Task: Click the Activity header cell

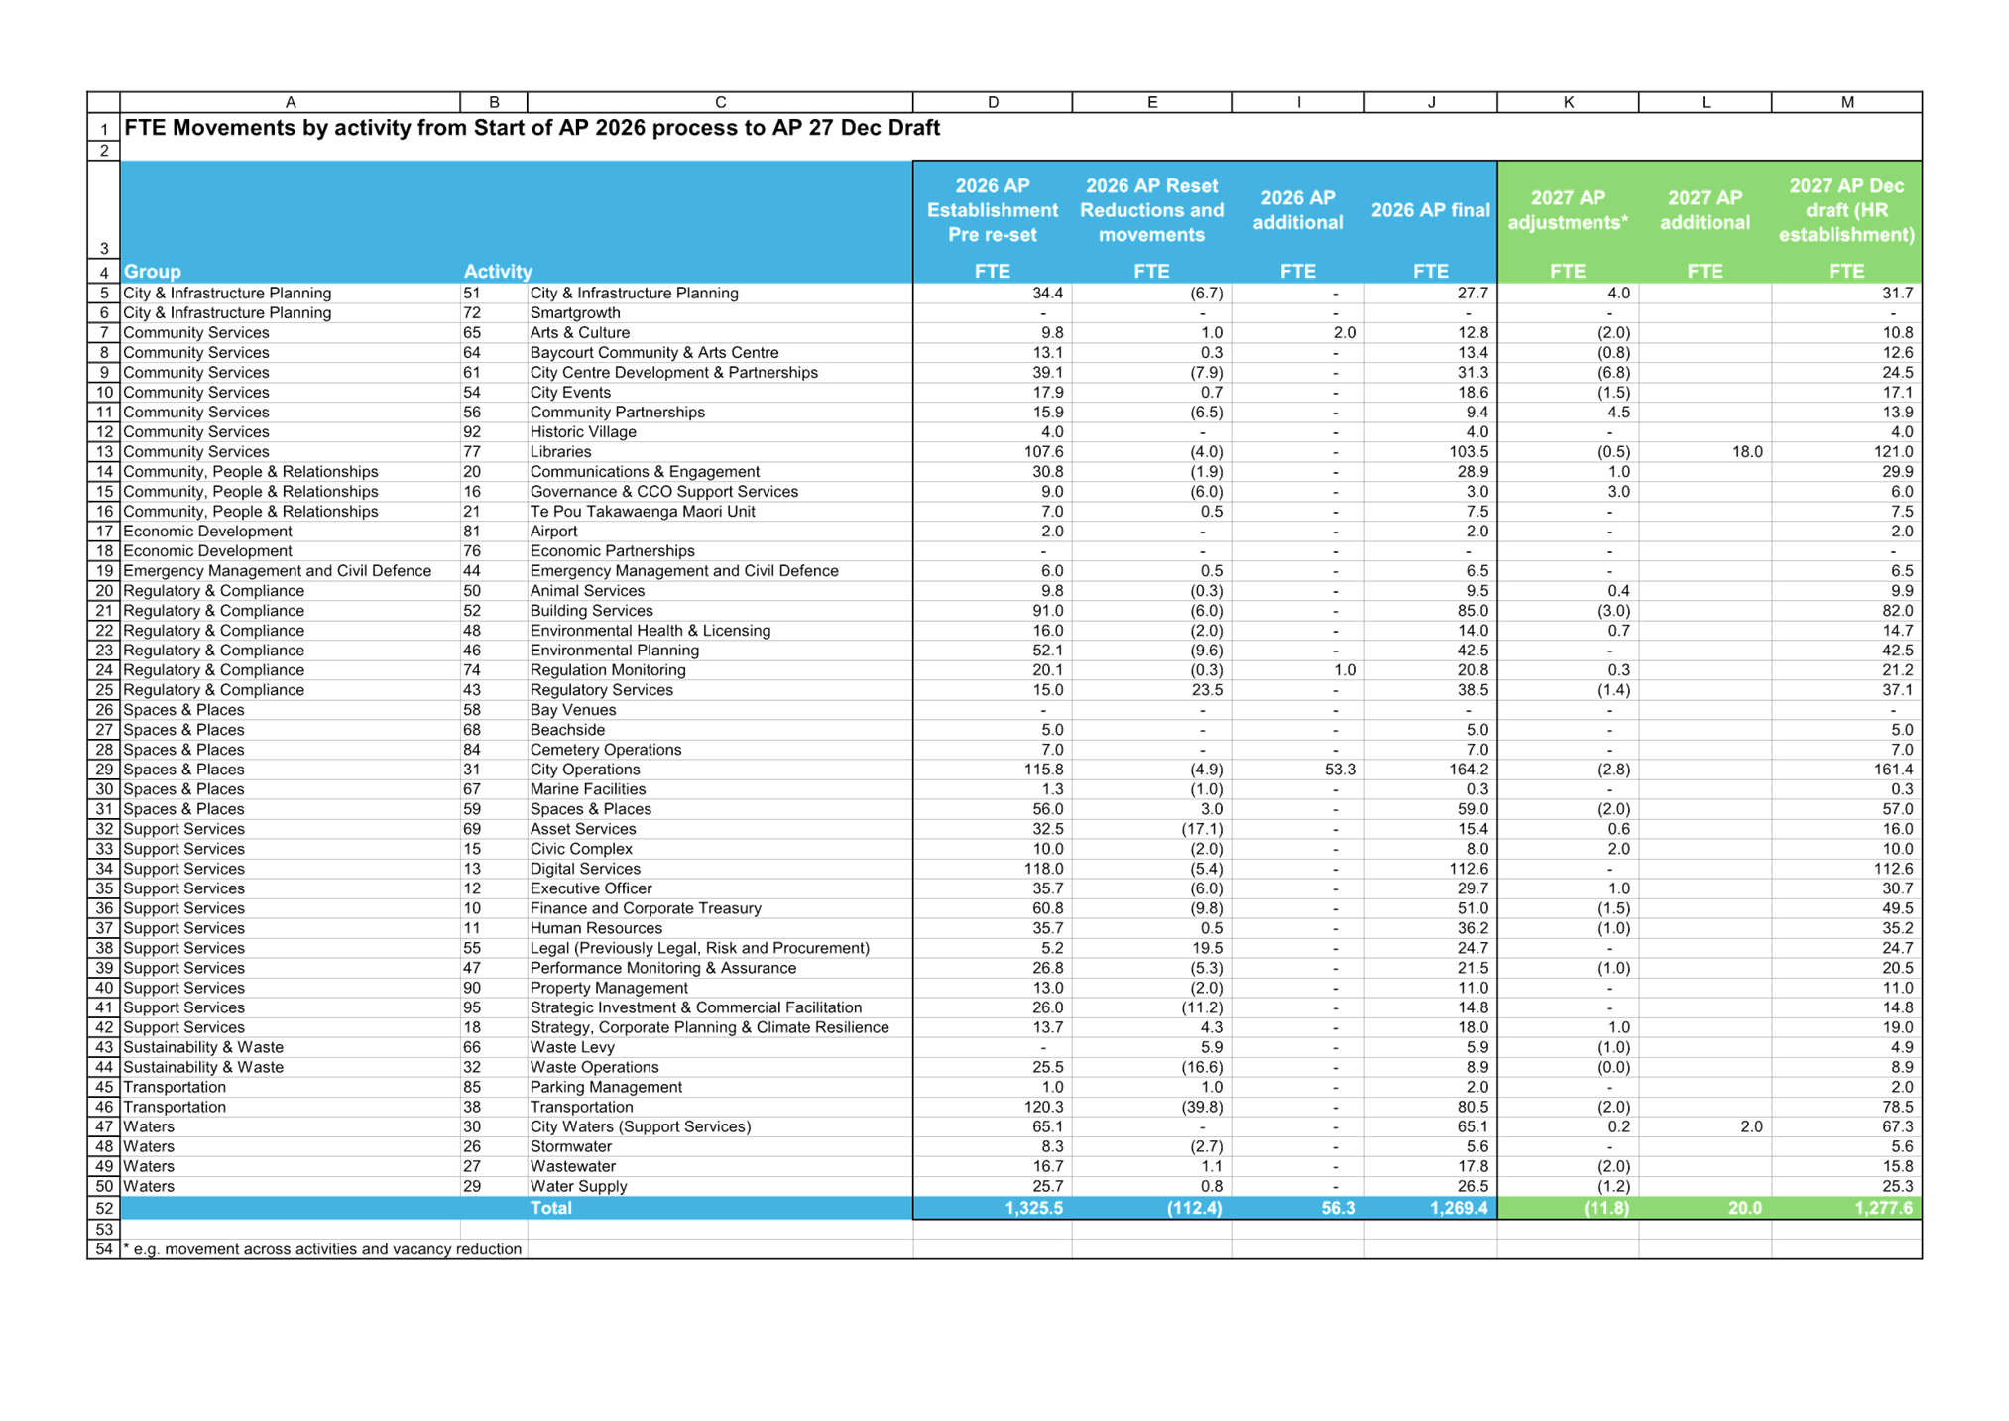Action: [498, 271]
